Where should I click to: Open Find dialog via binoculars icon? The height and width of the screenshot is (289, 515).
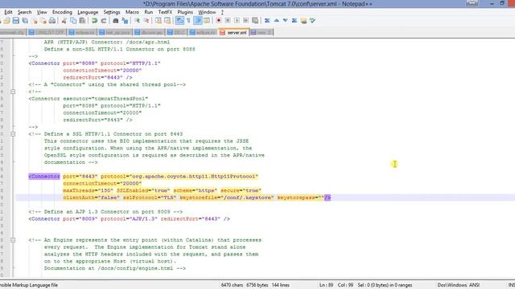point(115,21)
